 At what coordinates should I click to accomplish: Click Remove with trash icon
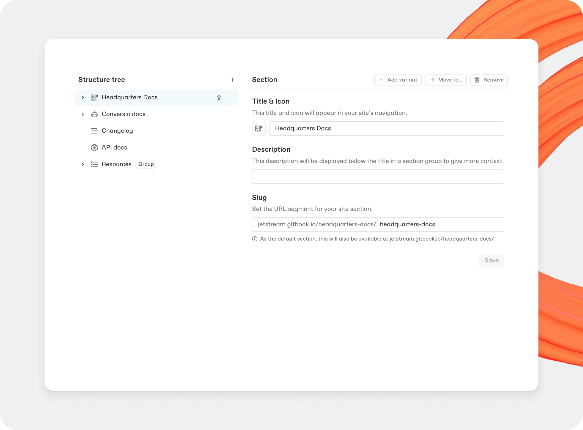click(489, 80)
